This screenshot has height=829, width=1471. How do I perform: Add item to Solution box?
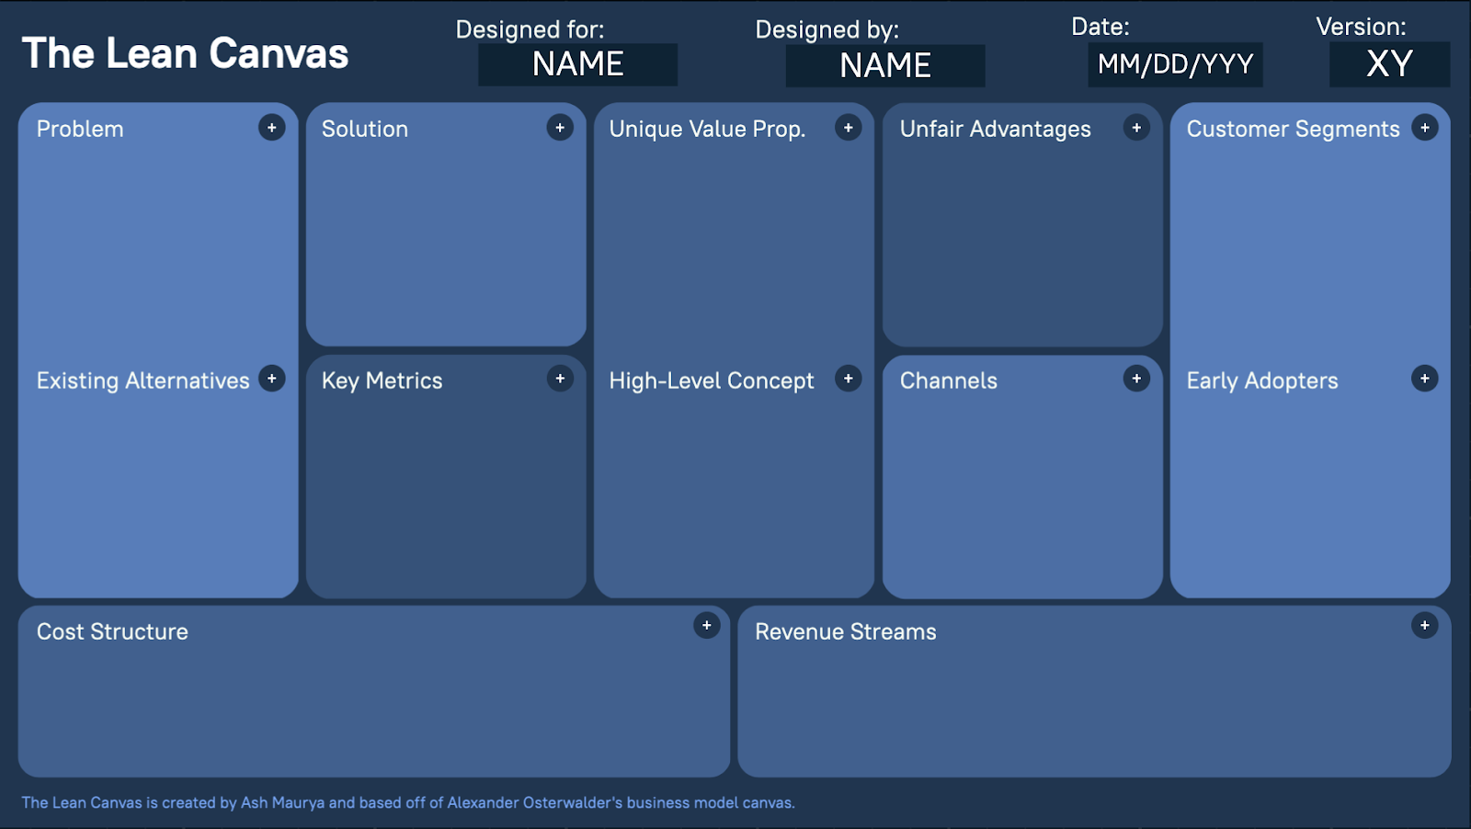coord(560,128)
